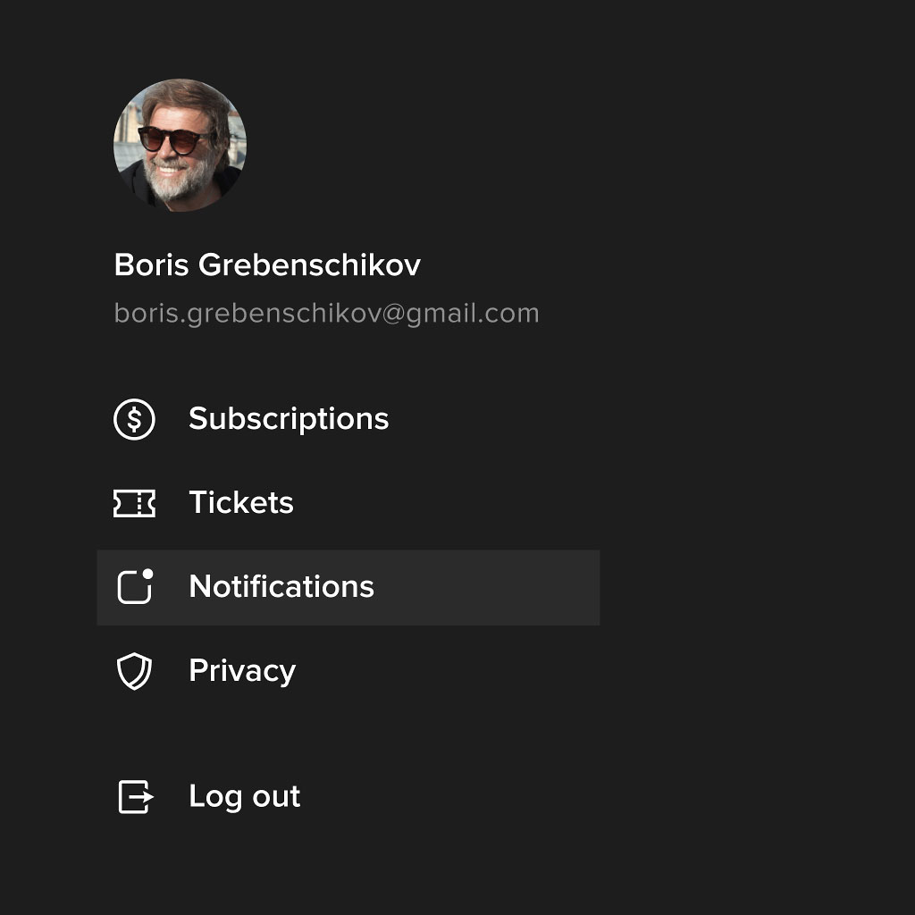Viewport: 915px width, 915px height.
Task: Click the surname Grebenschikov in heading
Action: pos(309,264)
